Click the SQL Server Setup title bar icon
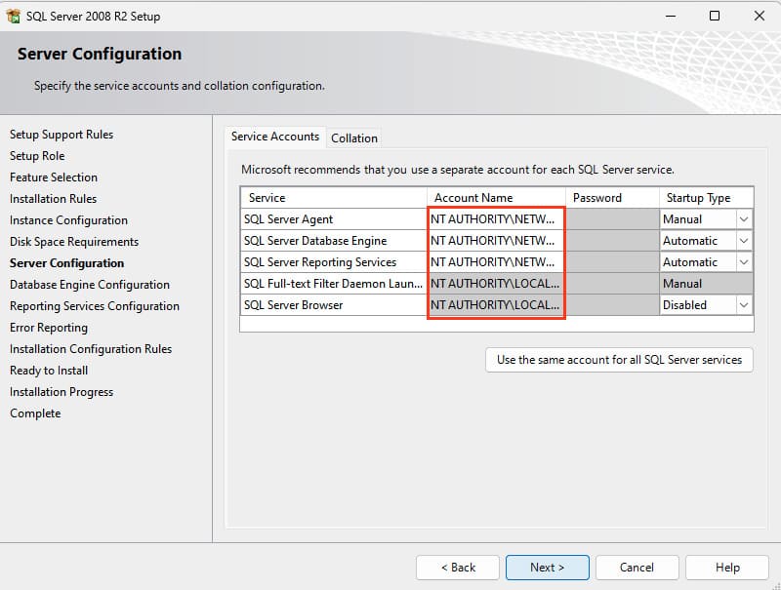 13,16
